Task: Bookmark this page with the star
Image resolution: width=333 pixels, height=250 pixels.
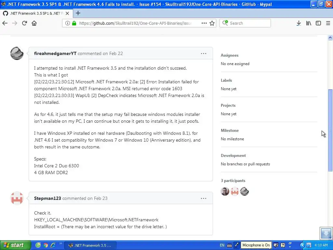Action: tap(212, 23)
